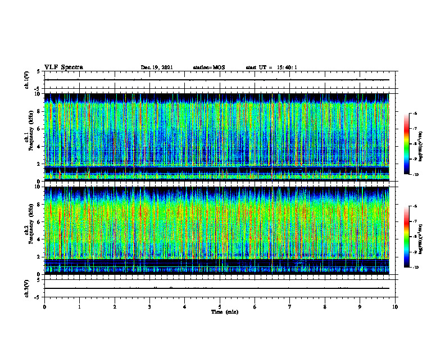The height and width of the screenshot is (344, 445).
Task: Click the "9" tick on the time axis
Action: point(360,307)
